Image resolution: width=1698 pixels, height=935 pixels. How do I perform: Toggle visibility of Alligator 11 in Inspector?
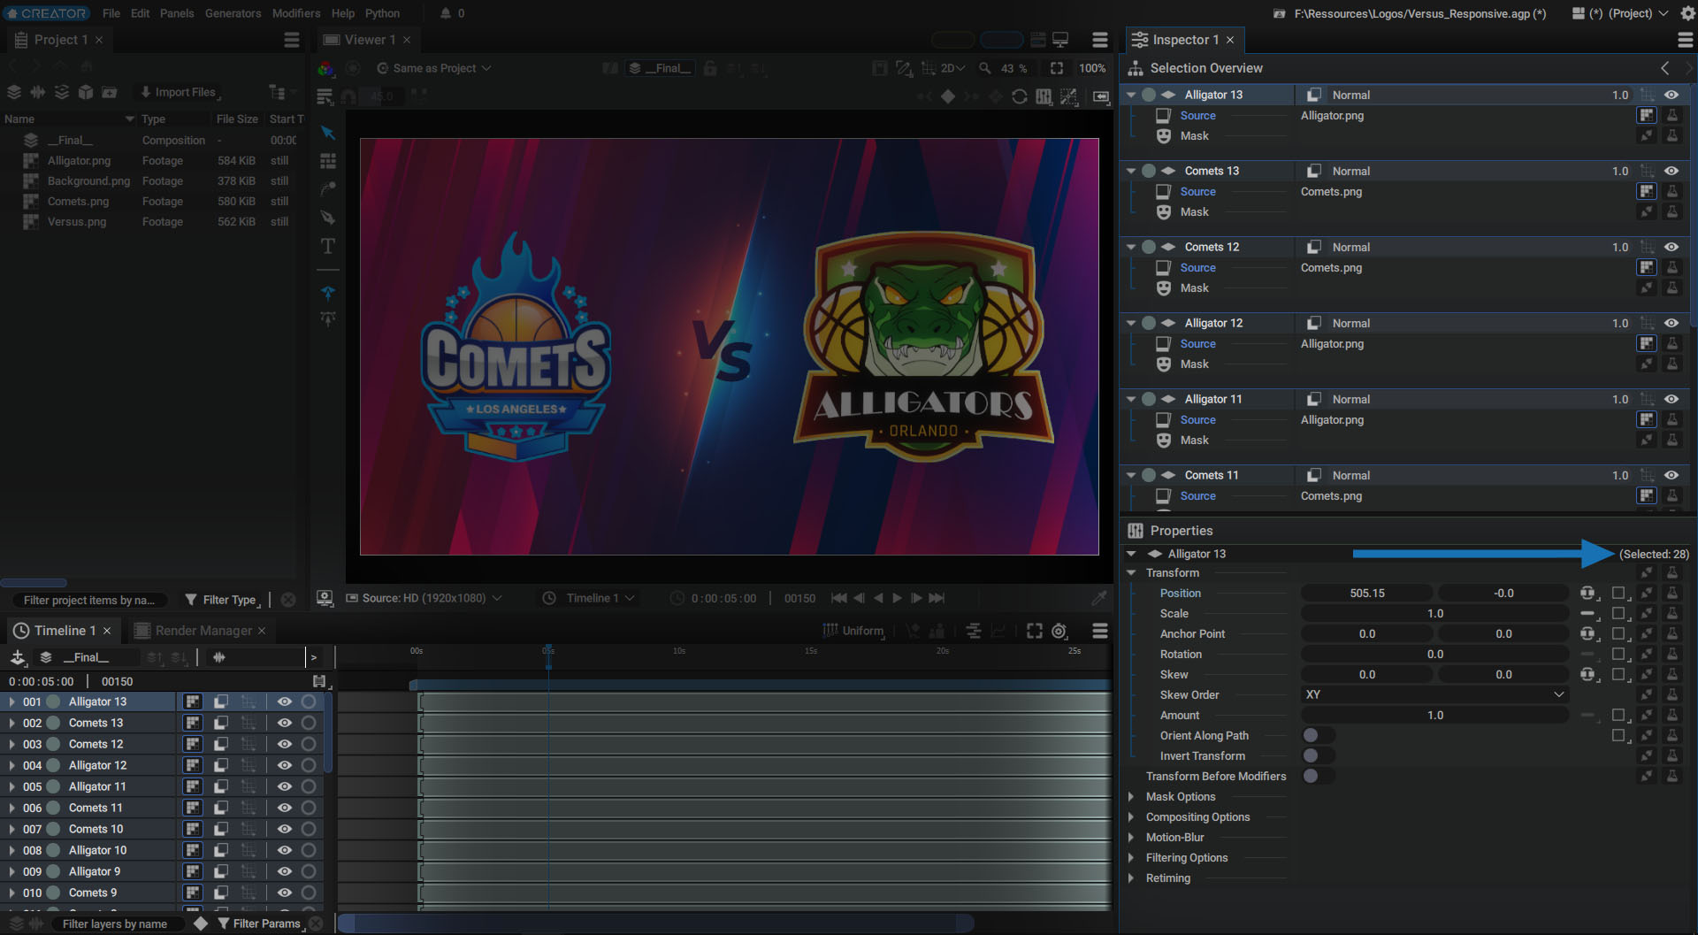point(1671,399)
